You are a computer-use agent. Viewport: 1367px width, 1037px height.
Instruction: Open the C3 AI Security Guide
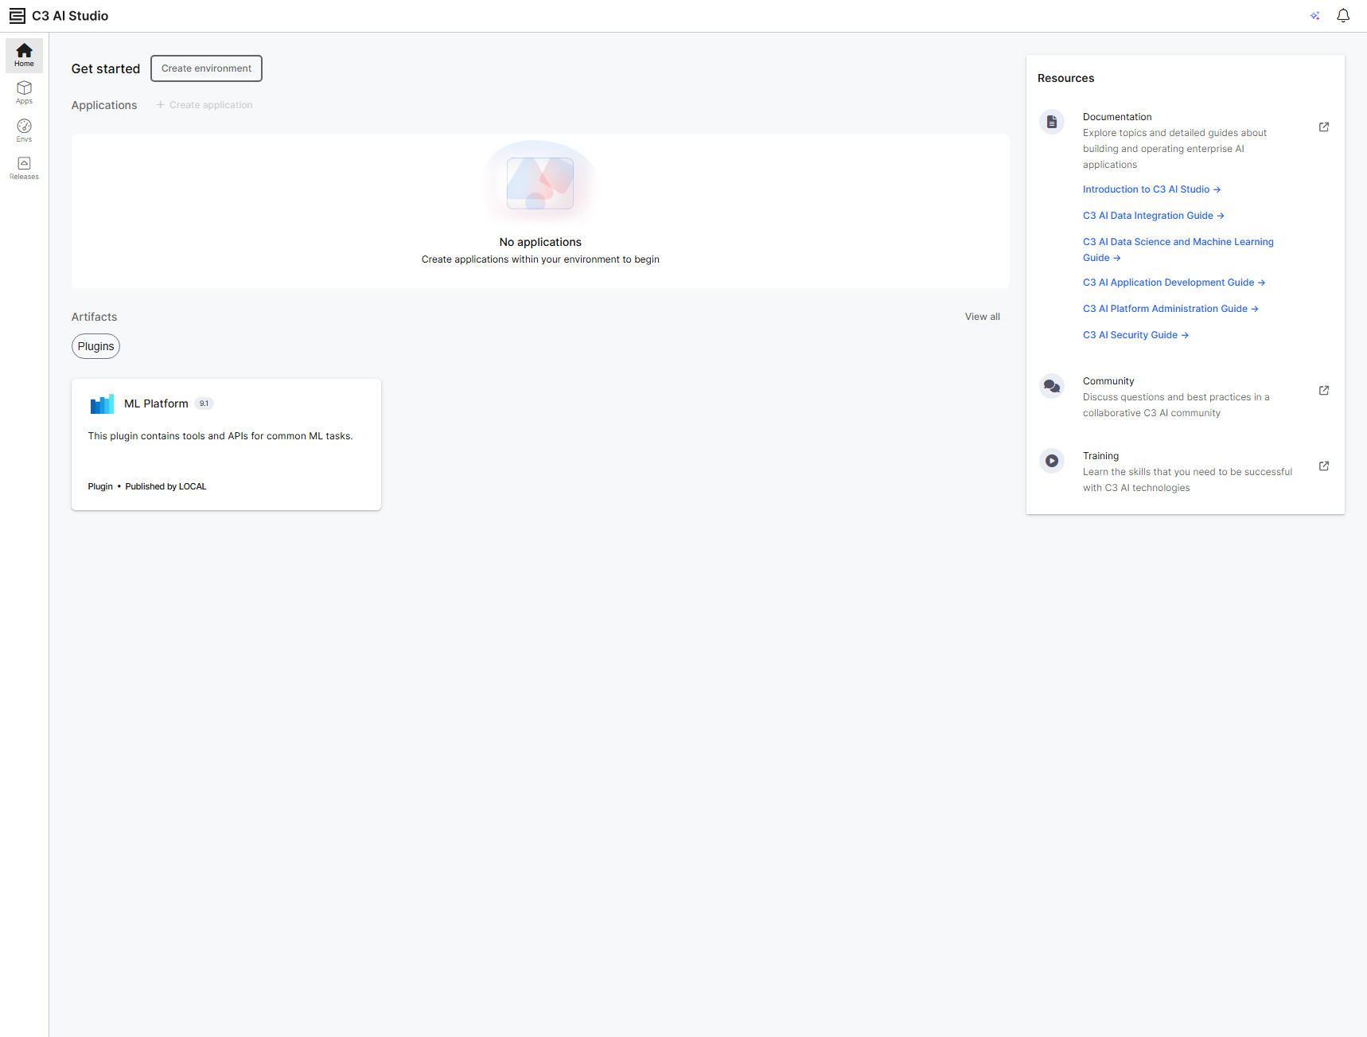[1135, 334]
